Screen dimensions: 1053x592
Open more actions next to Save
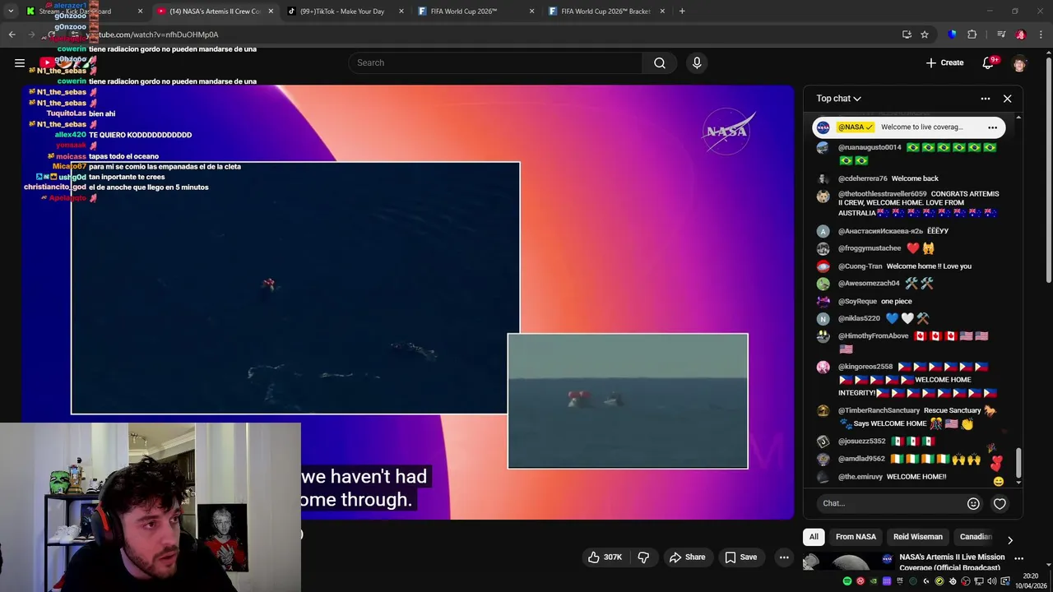pos(784,557)
